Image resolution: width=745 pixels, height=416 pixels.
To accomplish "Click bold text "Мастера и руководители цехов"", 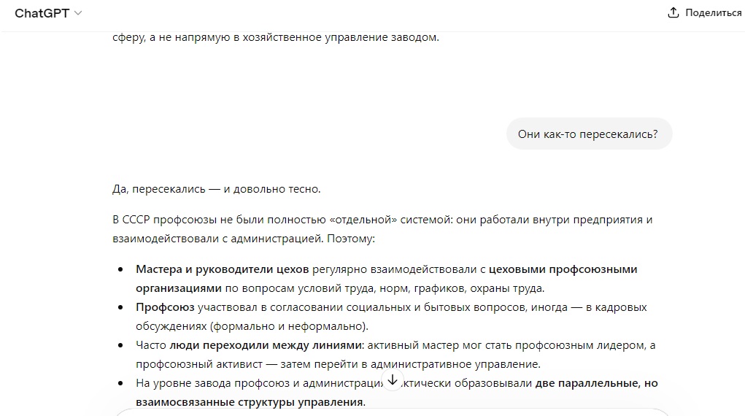I will pyautogui.click(x=223, y=269).
